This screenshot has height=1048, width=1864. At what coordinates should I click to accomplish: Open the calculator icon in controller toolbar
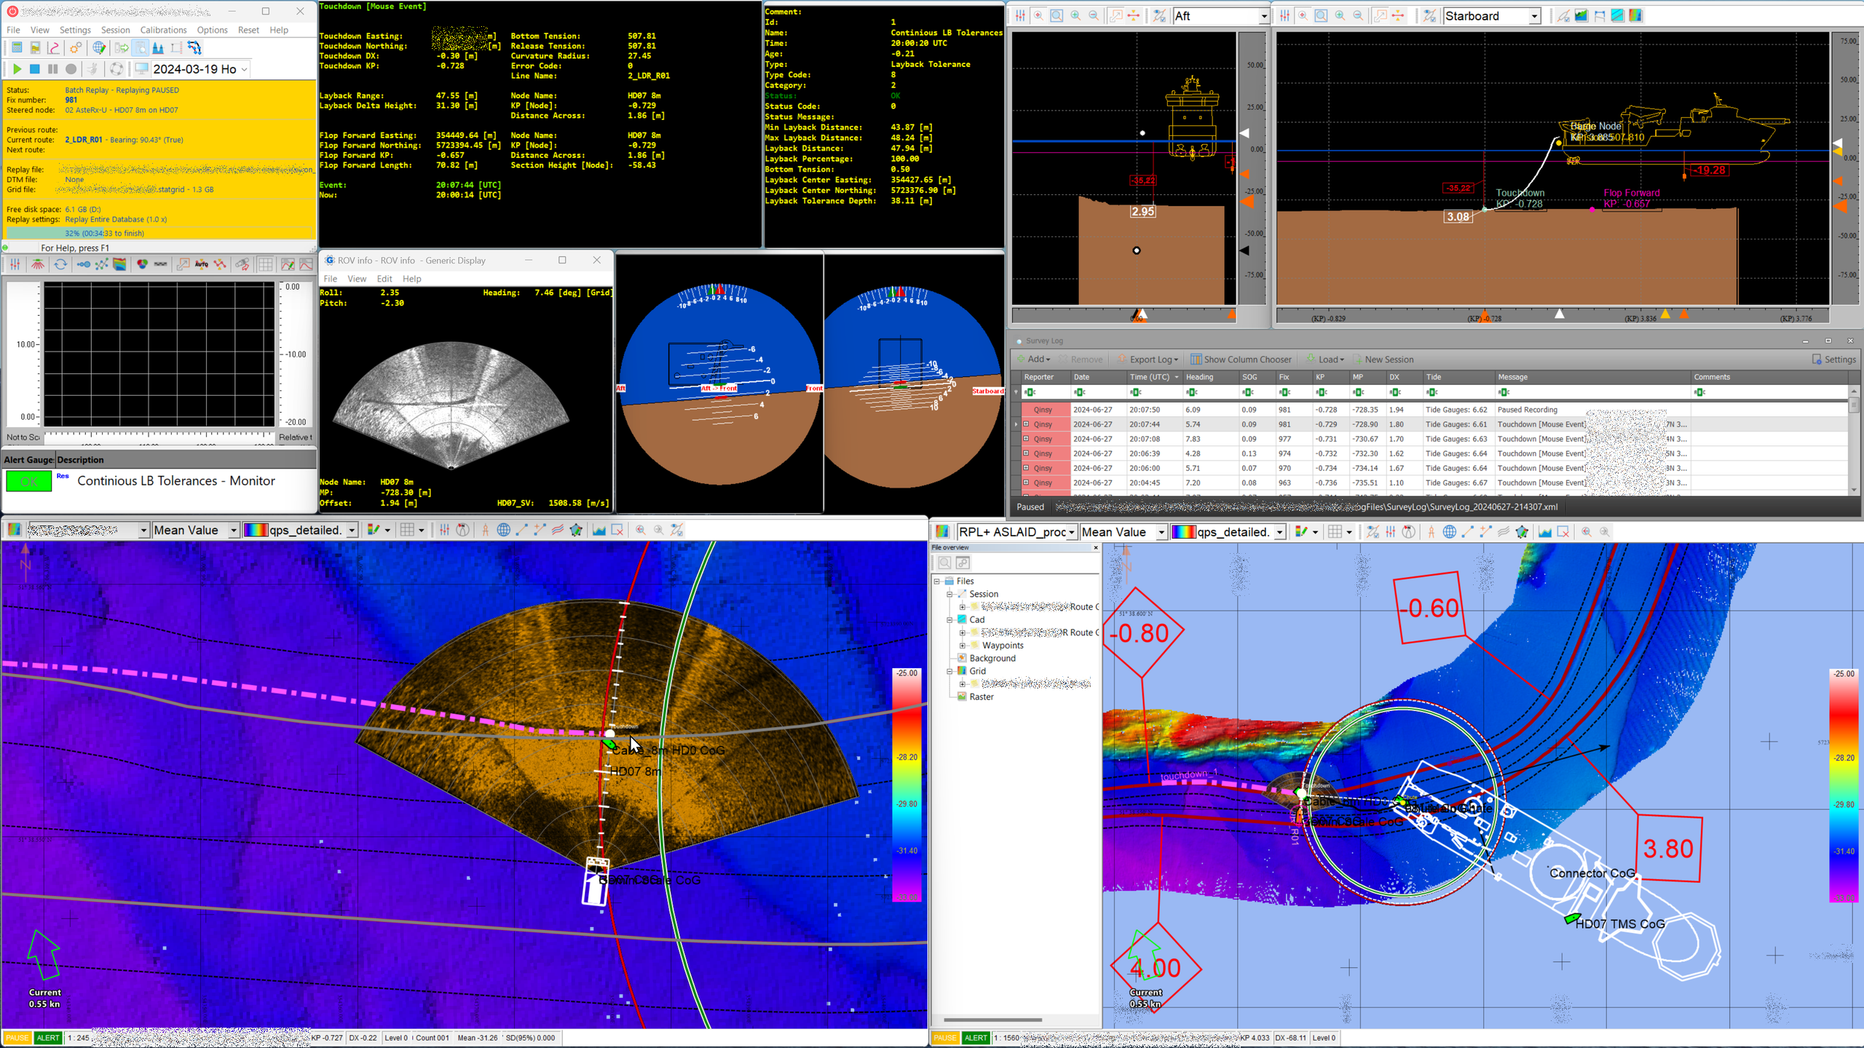point(16,48)
